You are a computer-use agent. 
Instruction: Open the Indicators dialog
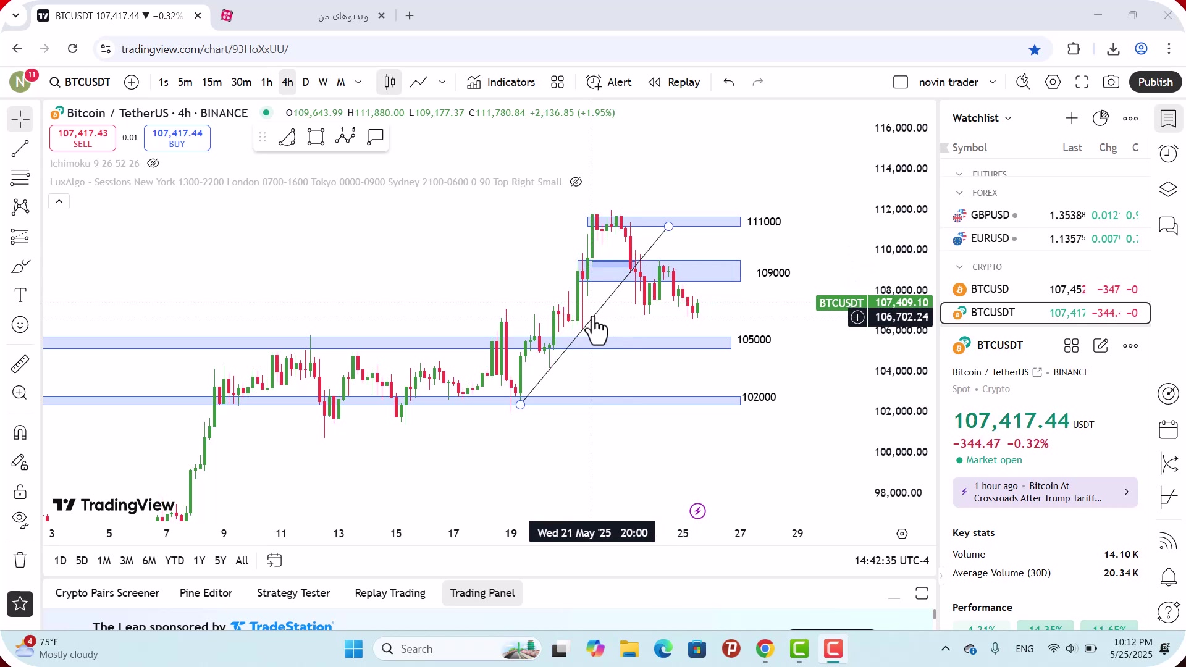[x=501, y=82]
